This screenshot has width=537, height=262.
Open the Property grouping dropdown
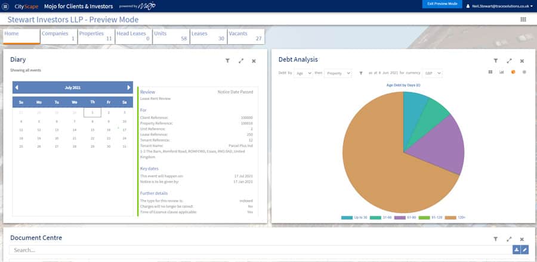point(338,73)
